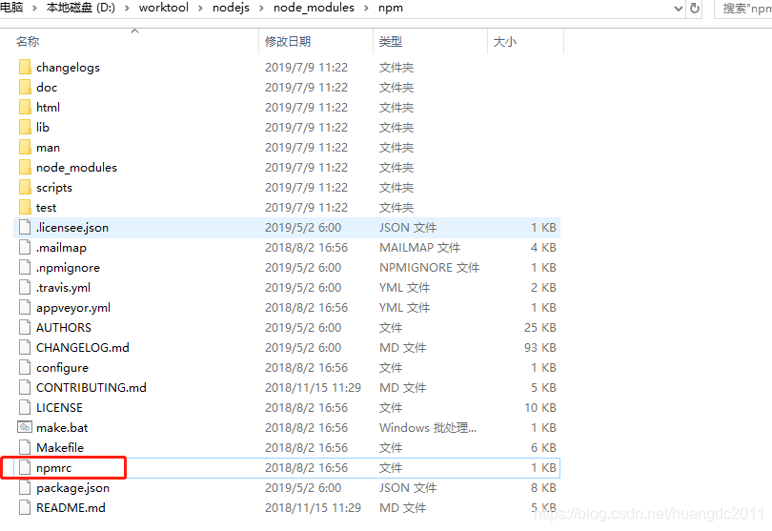Refresh the folder using the address bar button
The image size is (772, 531).
tap(695, 9)
